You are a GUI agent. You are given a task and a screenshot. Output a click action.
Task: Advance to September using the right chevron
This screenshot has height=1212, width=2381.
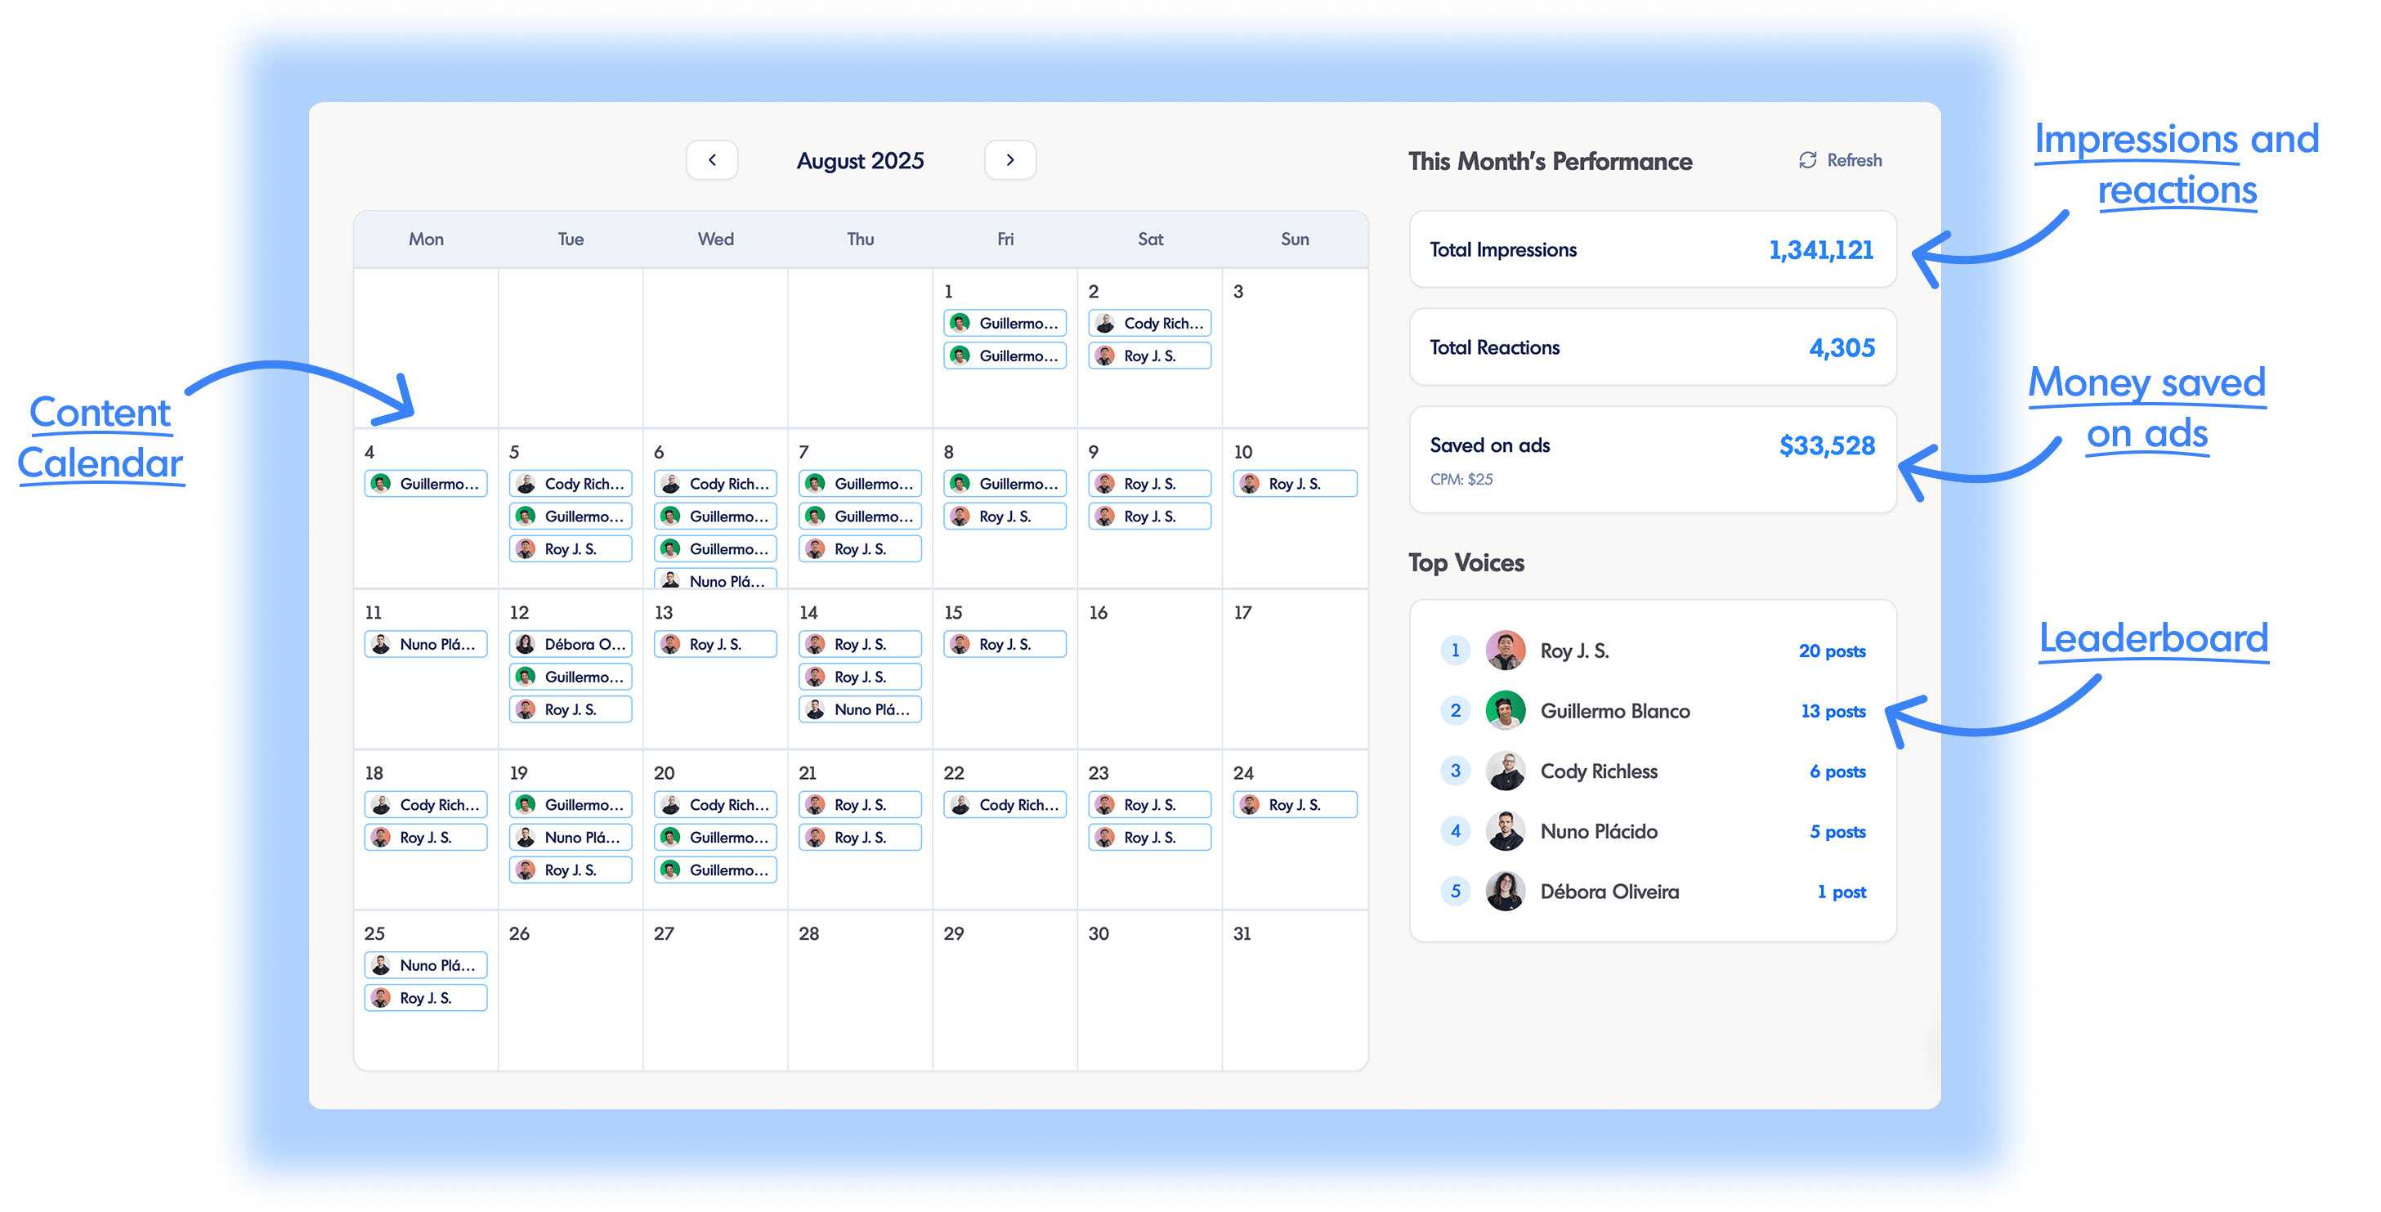coord(1010,159)
